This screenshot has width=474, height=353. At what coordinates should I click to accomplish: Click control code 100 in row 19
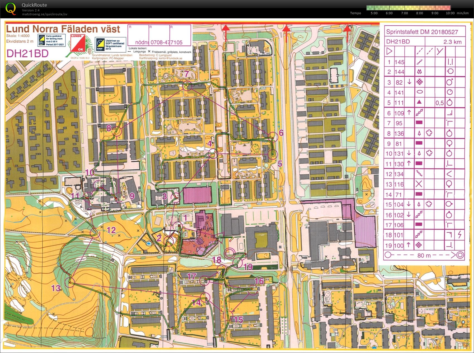[399, 245]
